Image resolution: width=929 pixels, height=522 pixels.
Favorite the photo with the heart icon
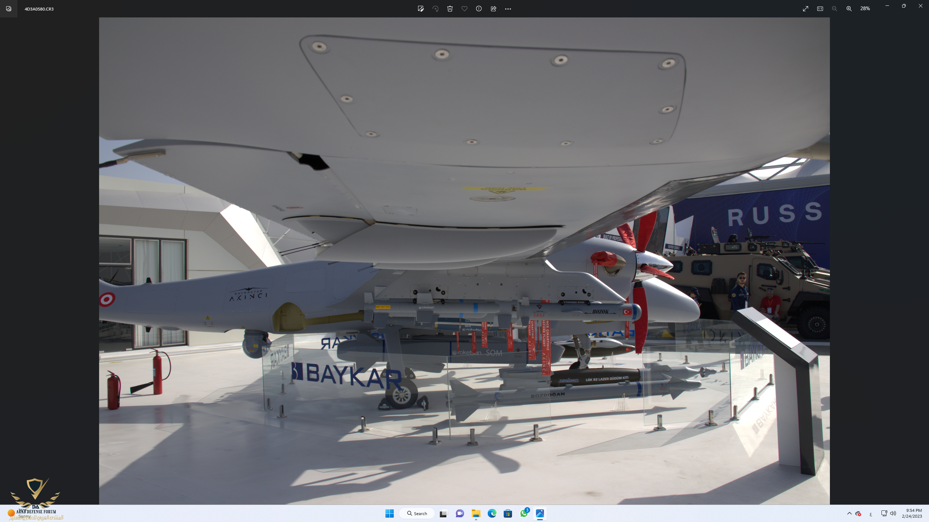(x=464, y=9)
